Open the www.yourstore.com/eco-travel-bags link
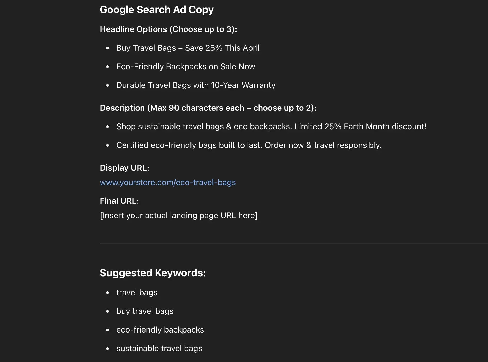 tap(168, 182)
